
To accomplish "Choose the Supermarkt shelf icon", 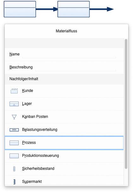I will point(14,182).
